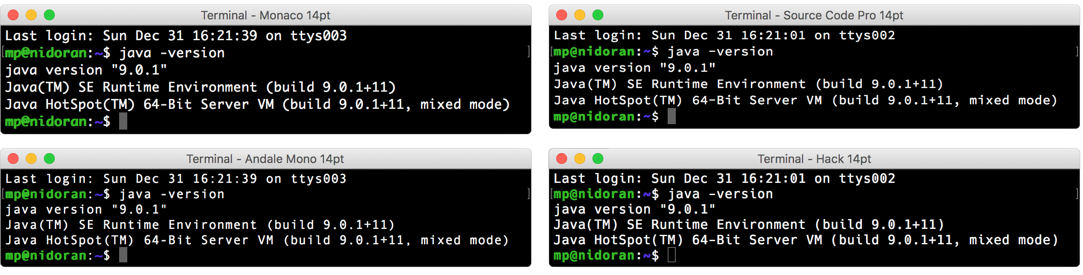Close the Source Code Pro 14pt terminal
The image size is (1083, 275).
pyautogui.click(x=562, y=15)
